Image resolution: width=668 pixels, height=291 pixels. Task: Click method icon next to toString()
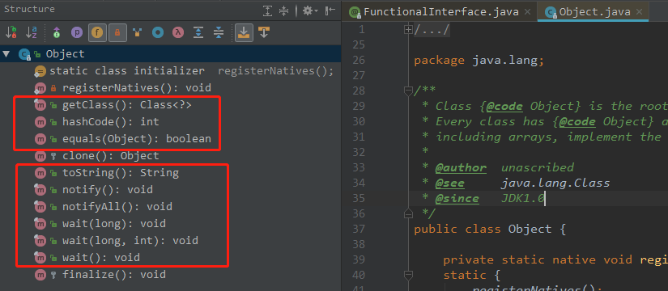tap(40, 173)
